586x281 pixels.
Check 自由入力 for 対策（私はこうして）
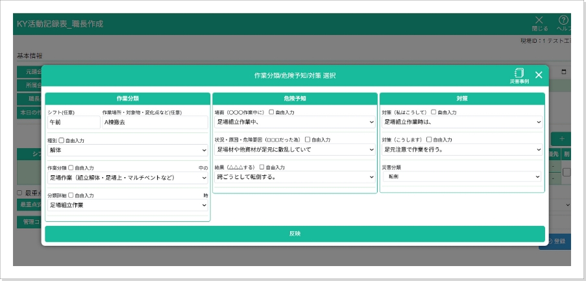click(x=433, y=112)
